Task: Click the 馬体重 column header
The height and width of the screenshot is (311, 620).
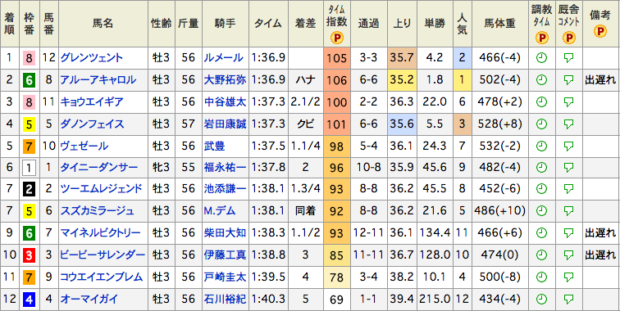Action: click(499, 24)
